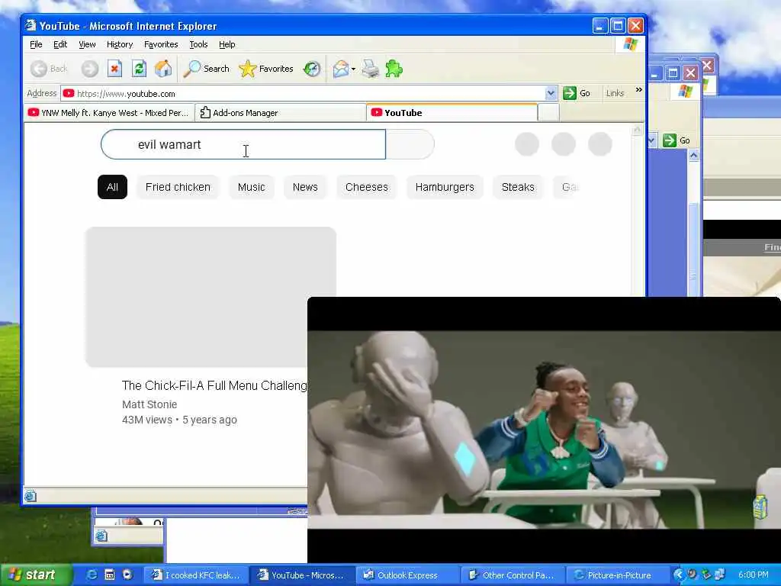781x586 pixels.
Task: Stop page loading with red X icon
Action: click(114, 69)
